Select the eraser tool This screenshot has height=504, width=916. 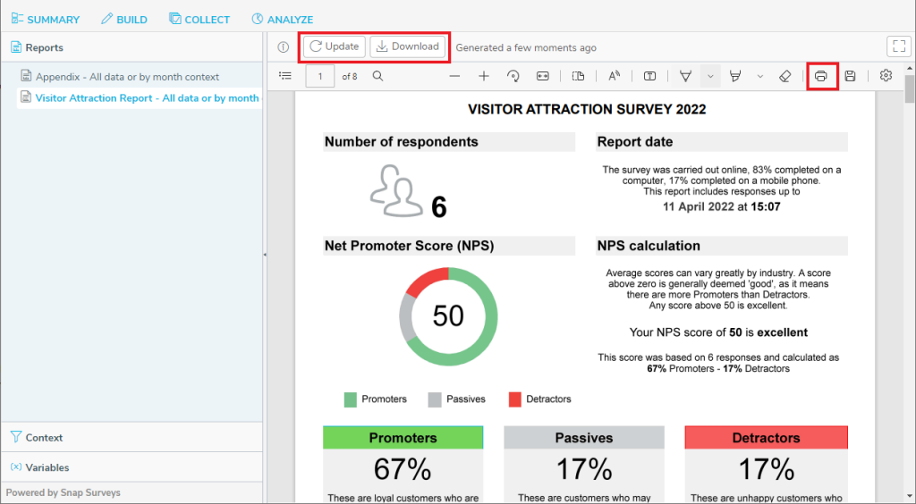pos(785,76)
